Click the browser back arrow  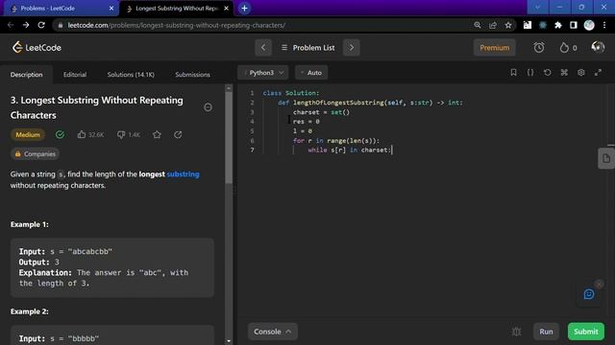pyautogui.click(x=11, y=25)
